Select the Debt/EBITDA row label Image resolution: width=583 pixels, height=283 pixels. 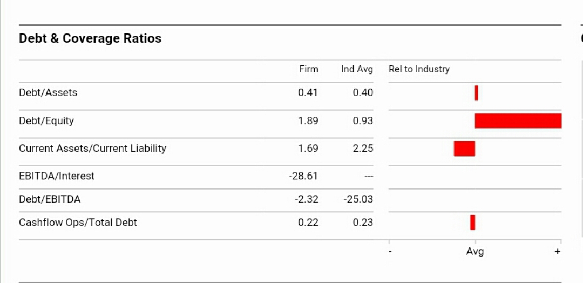50,199
